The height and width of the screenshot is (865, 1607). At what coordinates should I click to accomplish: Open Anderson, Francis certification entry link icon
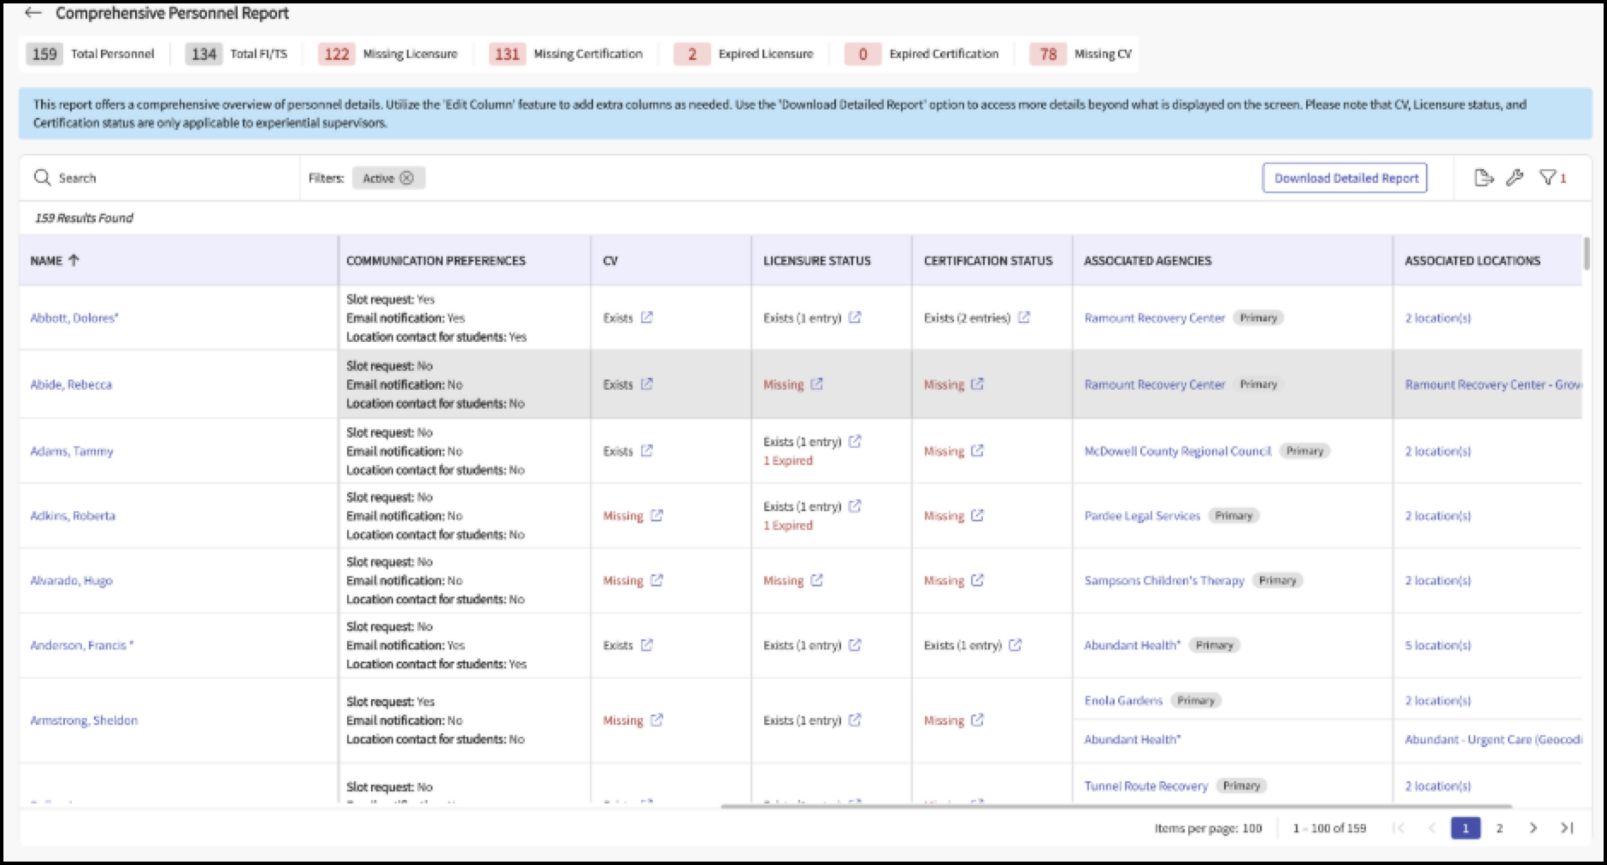click(x=1015, y=644)
